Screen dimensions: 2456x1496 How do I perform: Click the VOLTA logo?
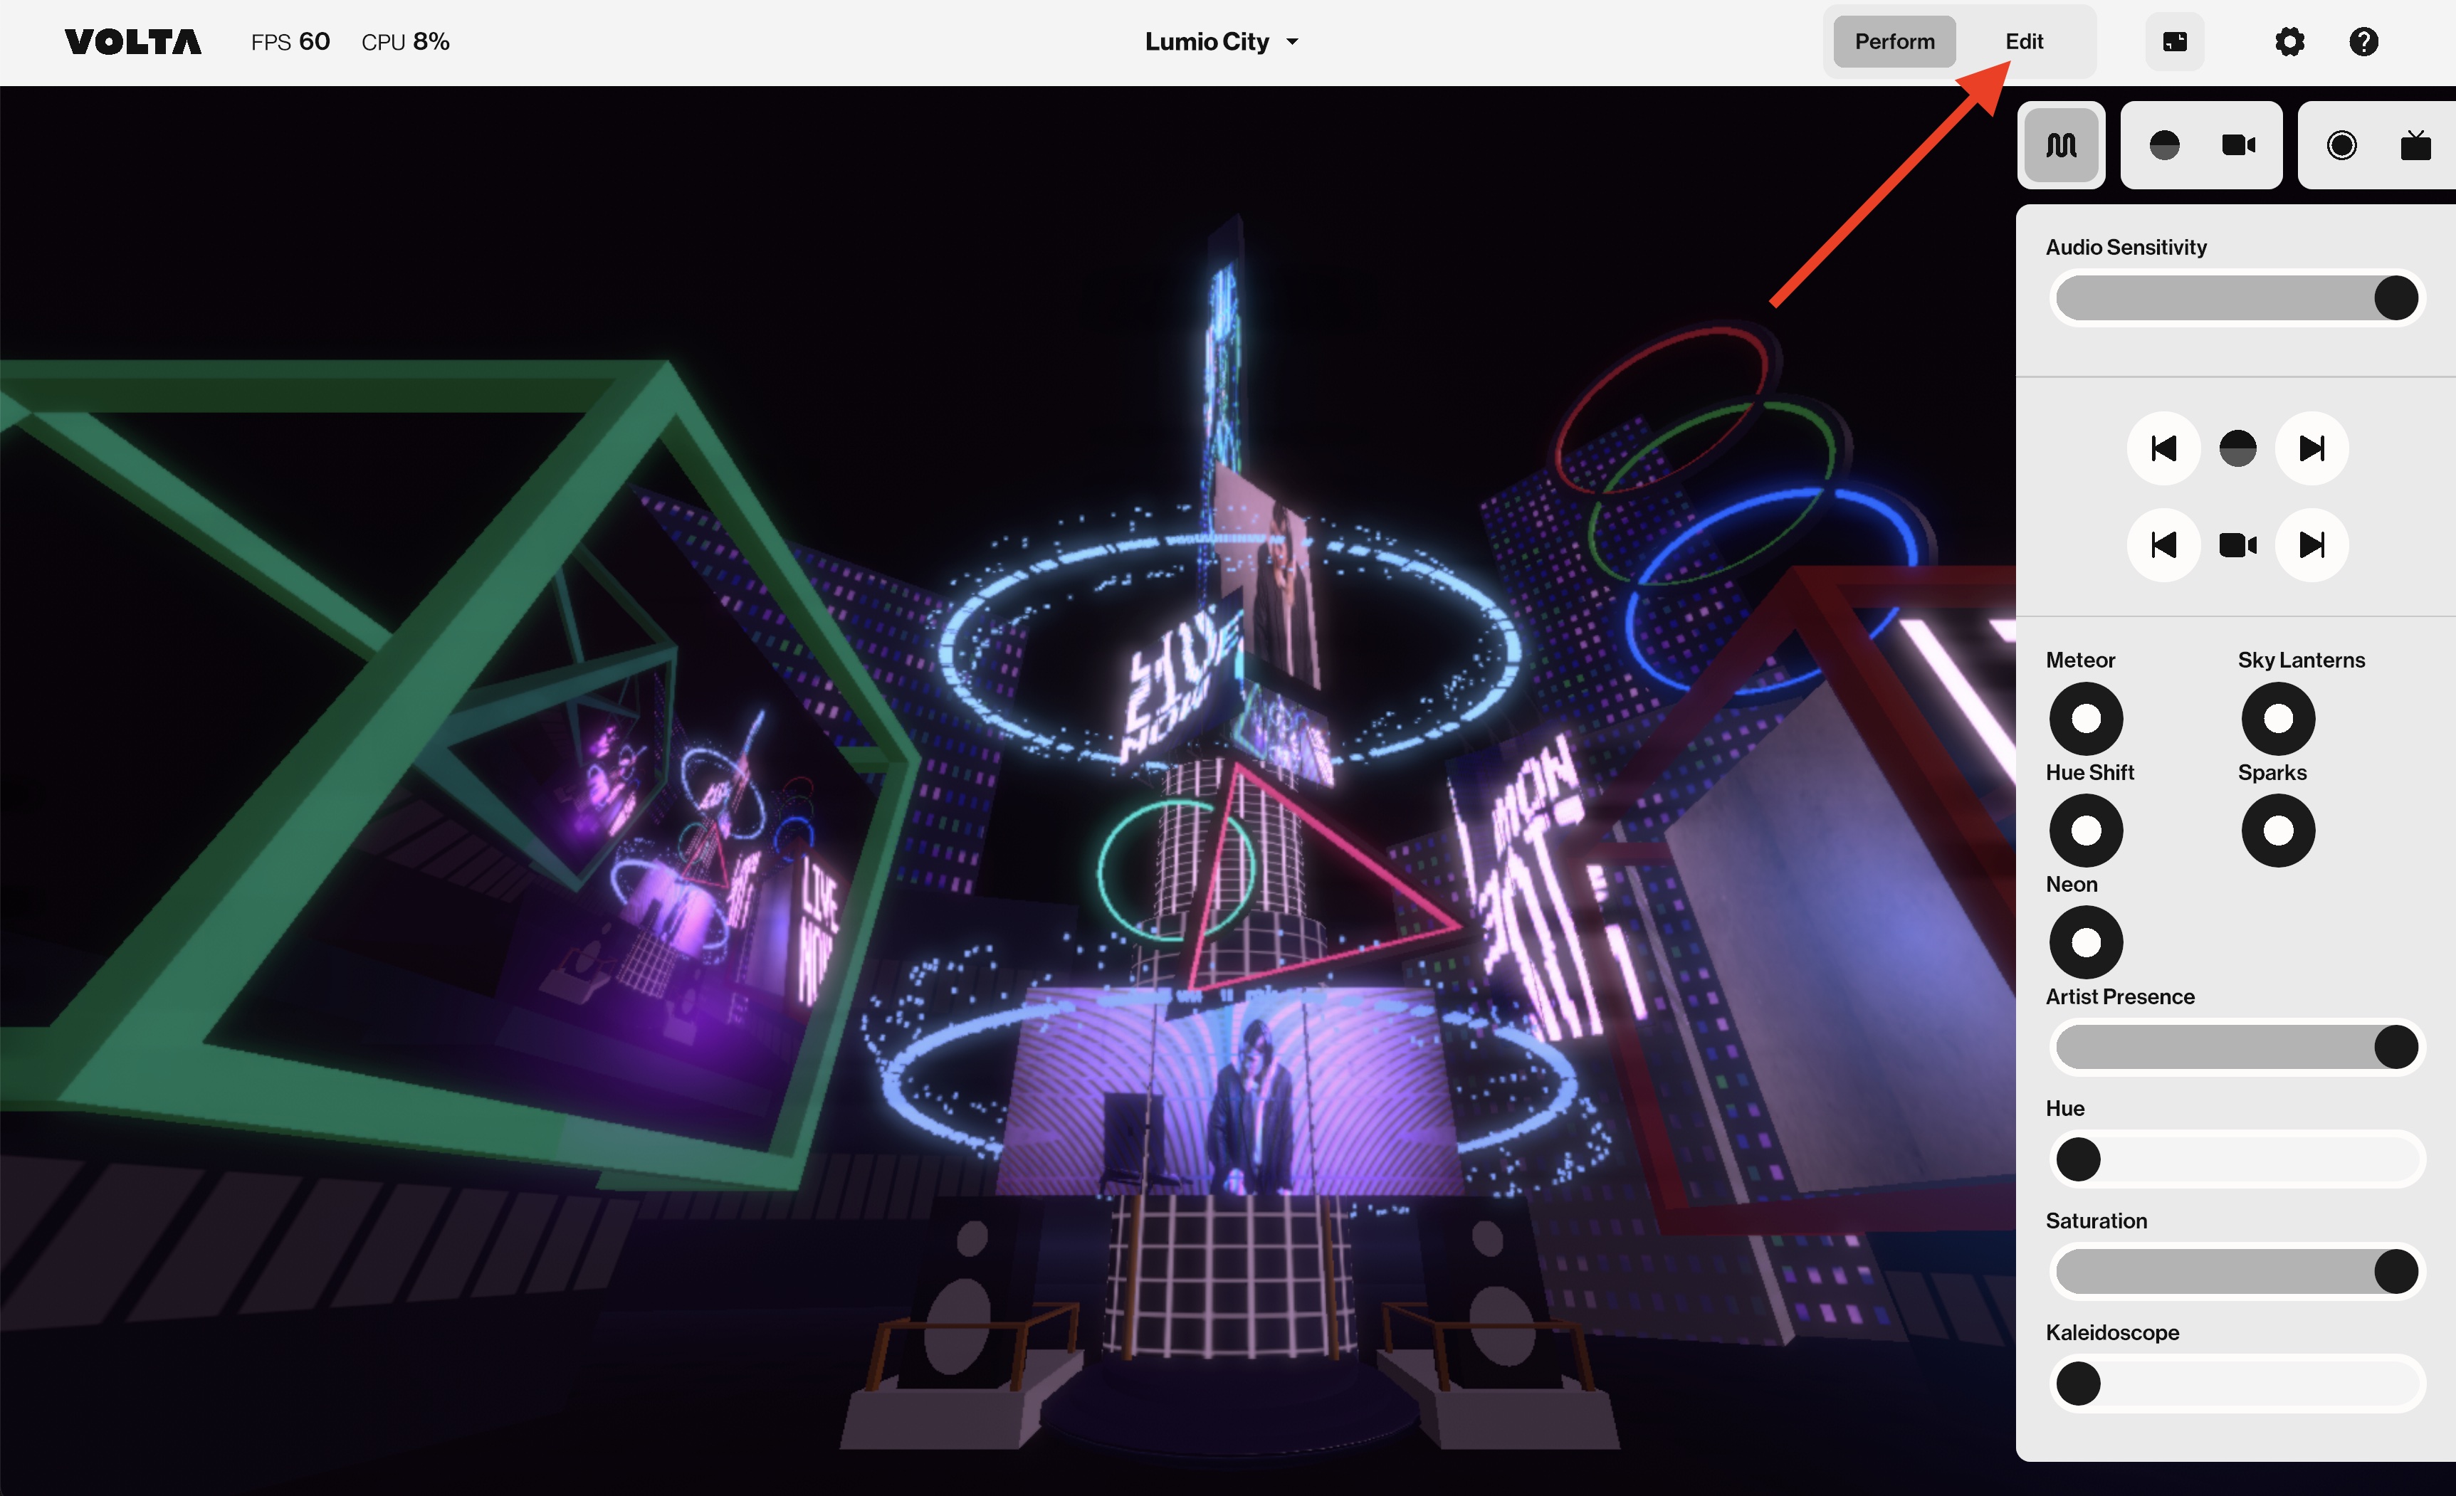pyautogui.click(x=132, y=42)
